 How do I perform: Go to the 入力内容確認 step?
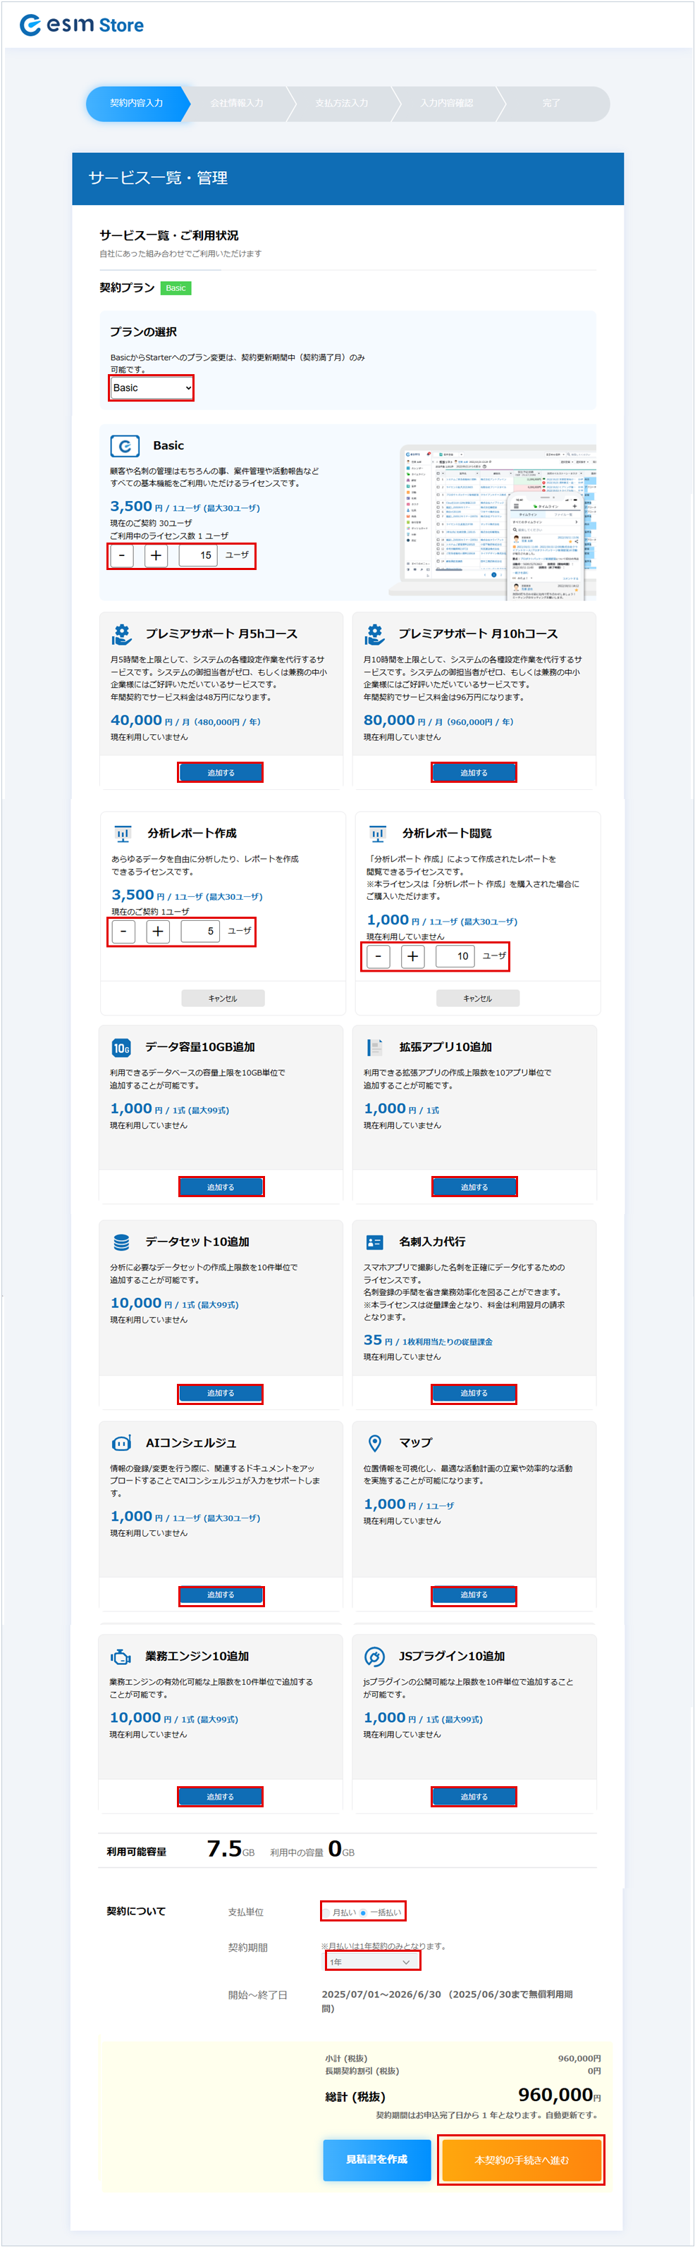click(446, 104)
